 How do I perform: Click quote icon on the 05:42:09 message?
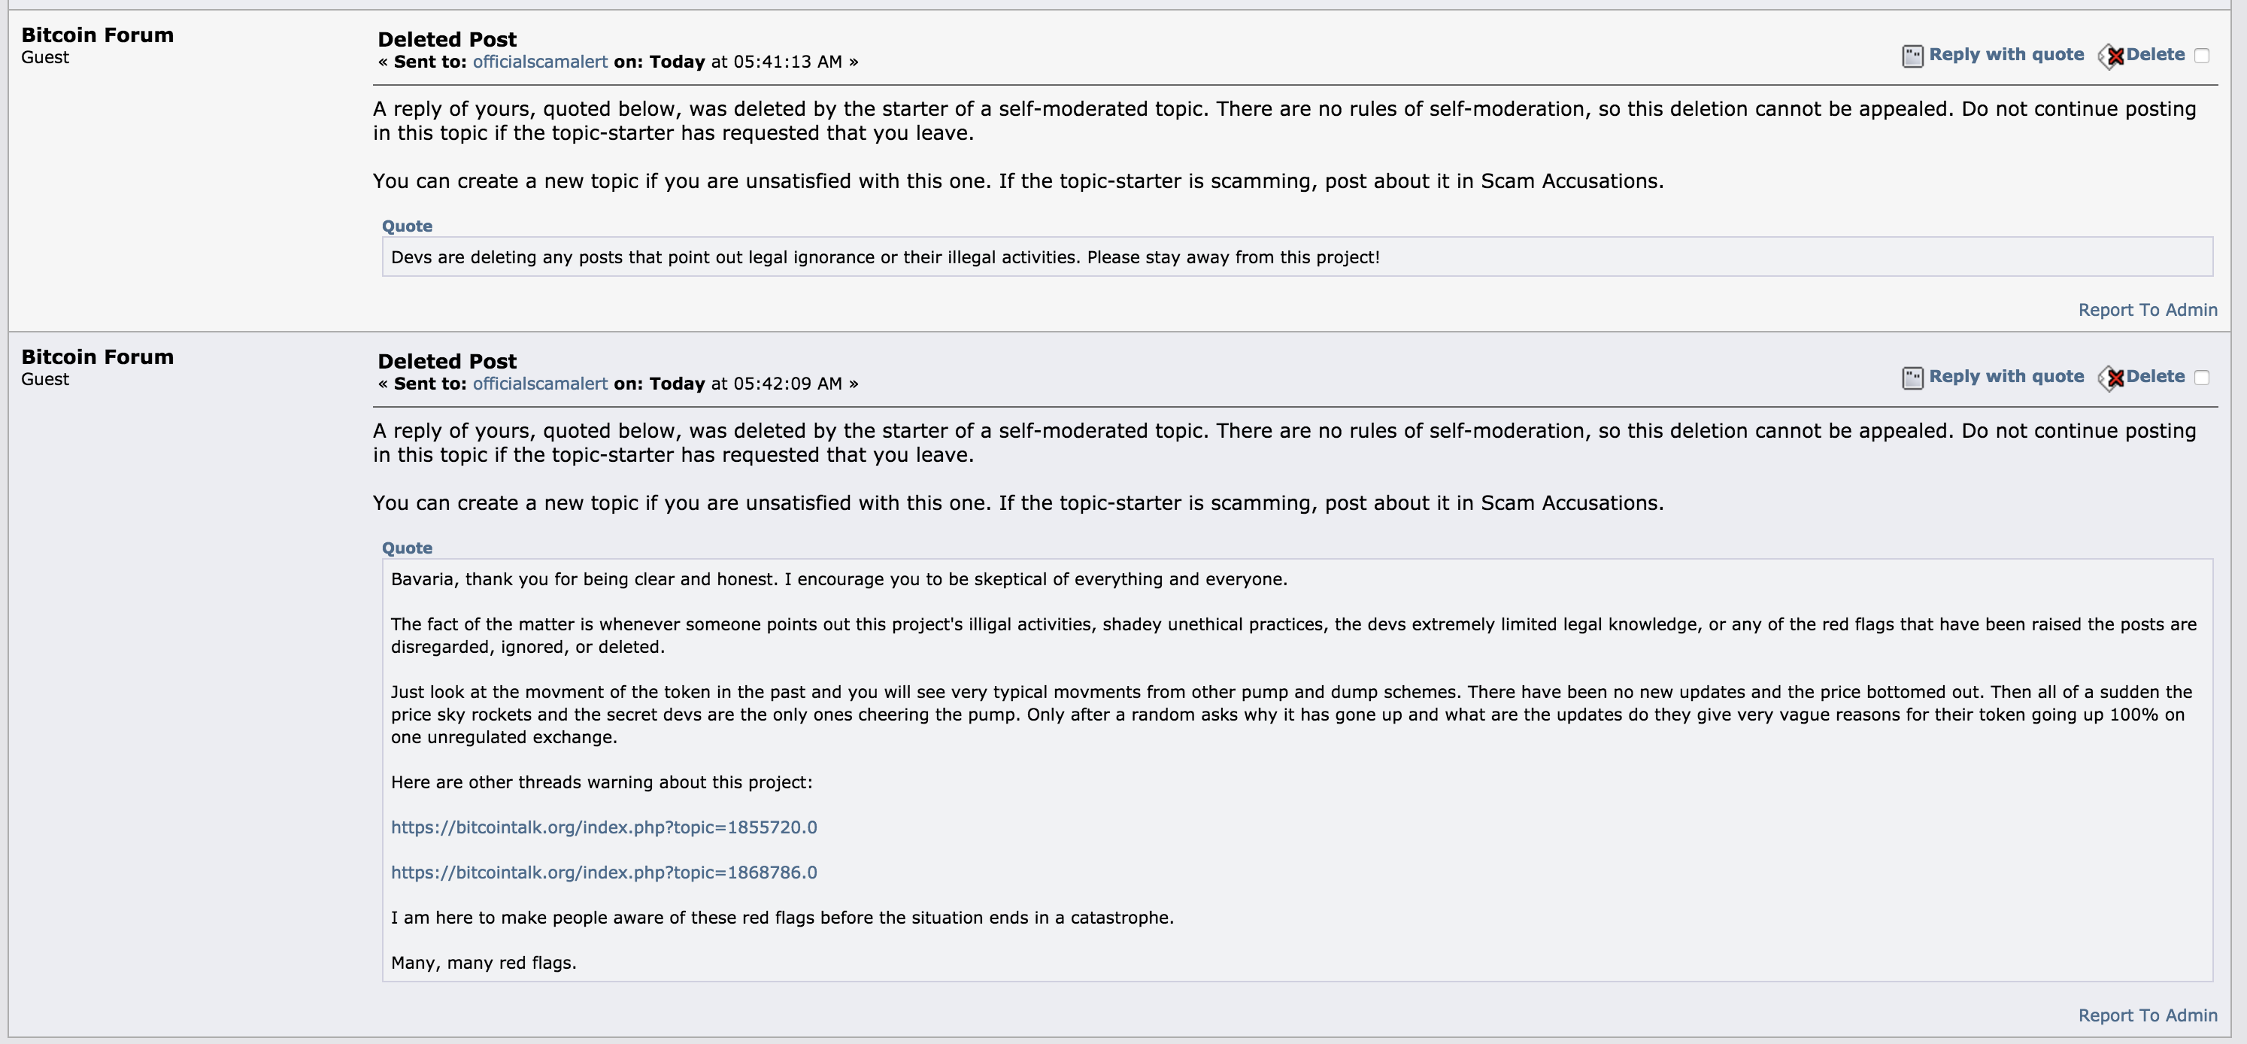(x=1912, y=378)
